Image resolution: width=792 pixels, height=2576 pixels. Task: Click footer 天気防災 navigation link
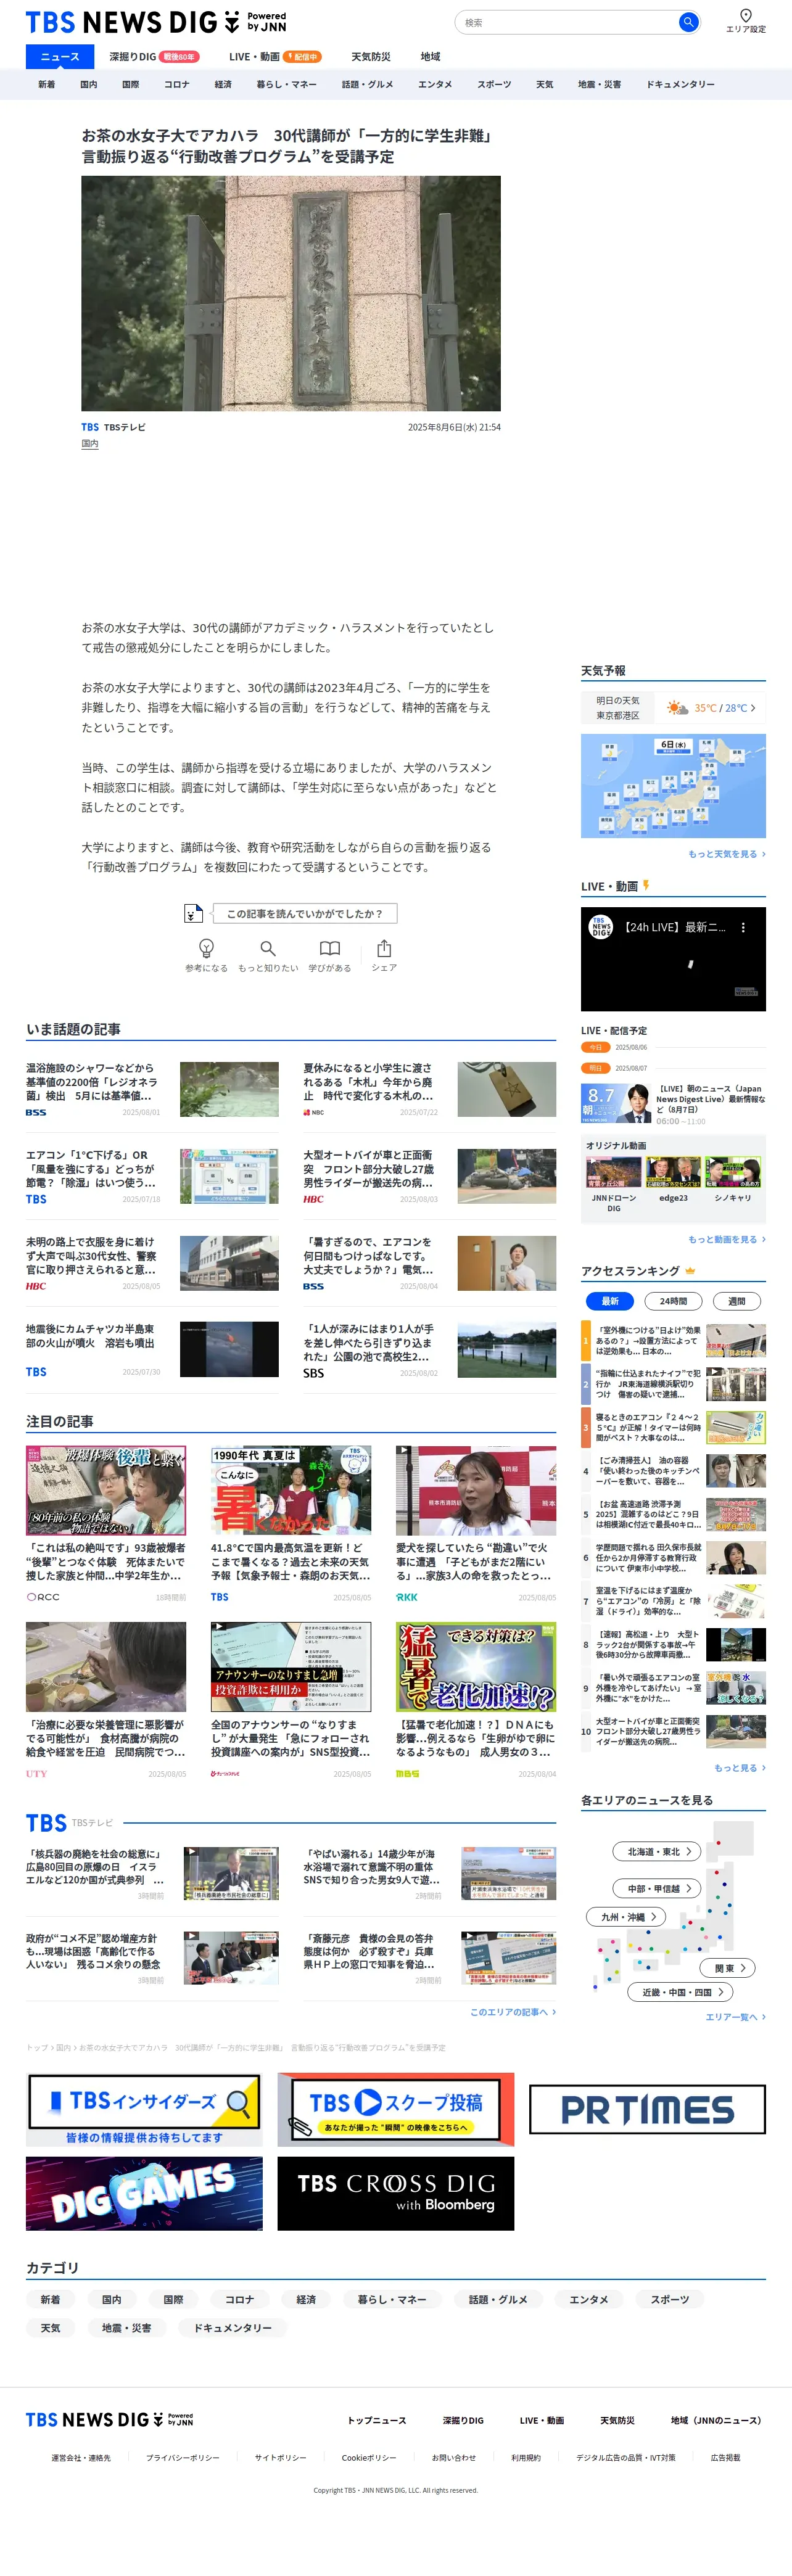pyautogui.click(x=617, y=2420)
